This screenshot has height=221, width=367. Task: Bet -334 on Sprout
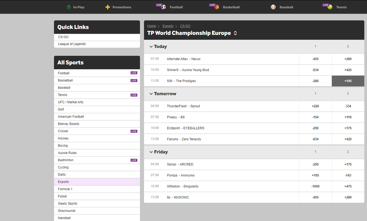[x=348, y=106]
